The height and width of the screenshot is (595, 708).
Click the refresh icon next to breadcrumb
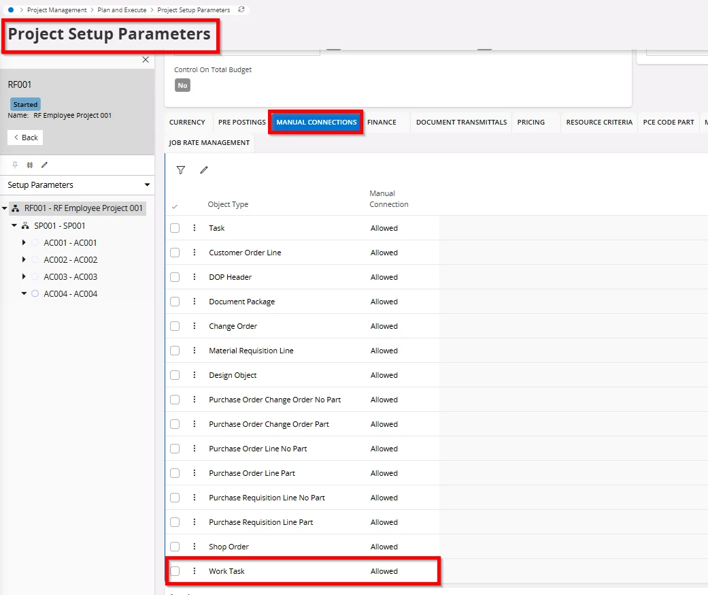[x=241, y=10]
